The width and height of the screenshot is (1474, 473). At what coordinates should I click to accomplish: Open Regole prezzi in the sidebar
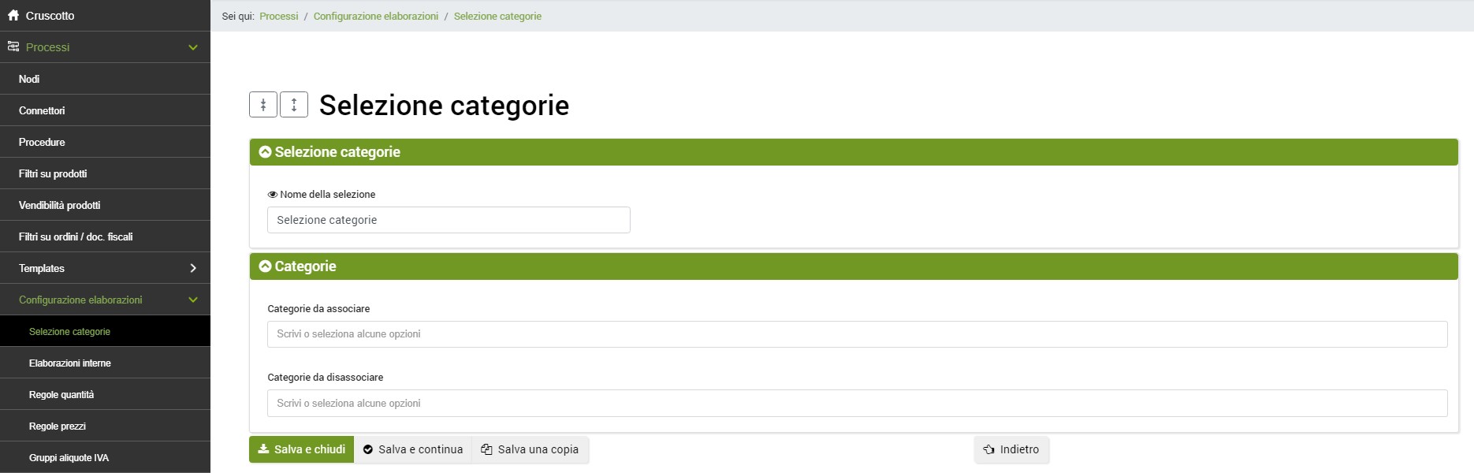click(58, 426)
